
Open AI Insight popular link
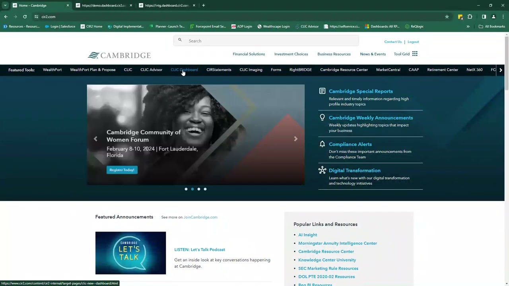pos(307,235)
